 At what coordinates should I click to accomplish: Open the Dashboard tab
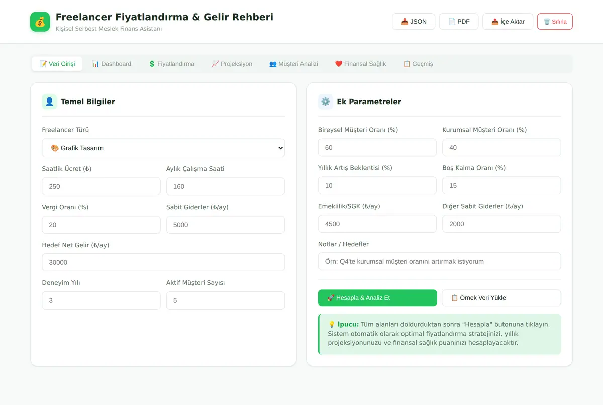112,64
